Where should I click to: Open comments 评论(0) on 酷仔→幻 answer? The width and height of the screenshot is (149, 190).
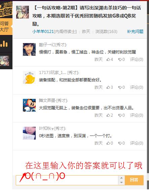137,60
